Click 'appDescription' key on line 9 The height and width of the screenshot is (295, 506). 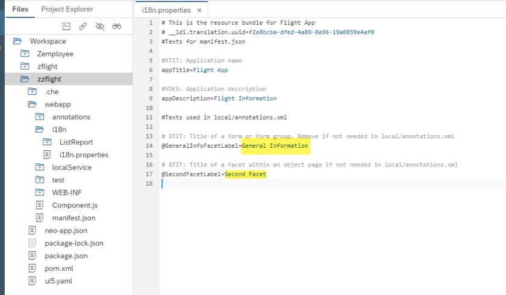186,98
